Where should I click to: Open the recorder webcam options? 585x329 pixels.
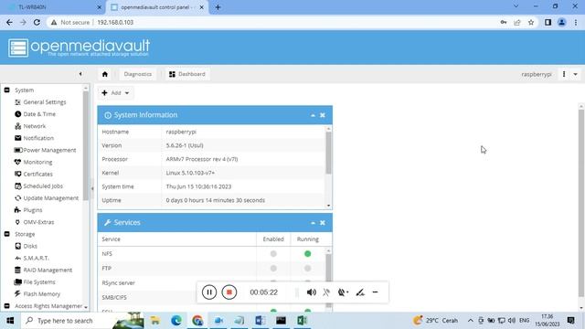tap(343, 292)
